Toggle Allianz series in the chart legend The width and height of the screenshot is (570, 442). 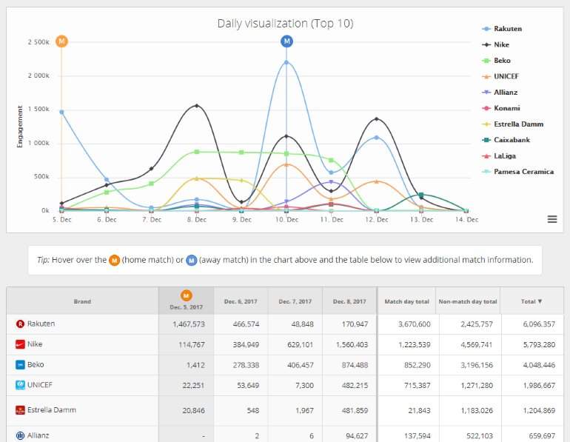(x=500, y=93)
